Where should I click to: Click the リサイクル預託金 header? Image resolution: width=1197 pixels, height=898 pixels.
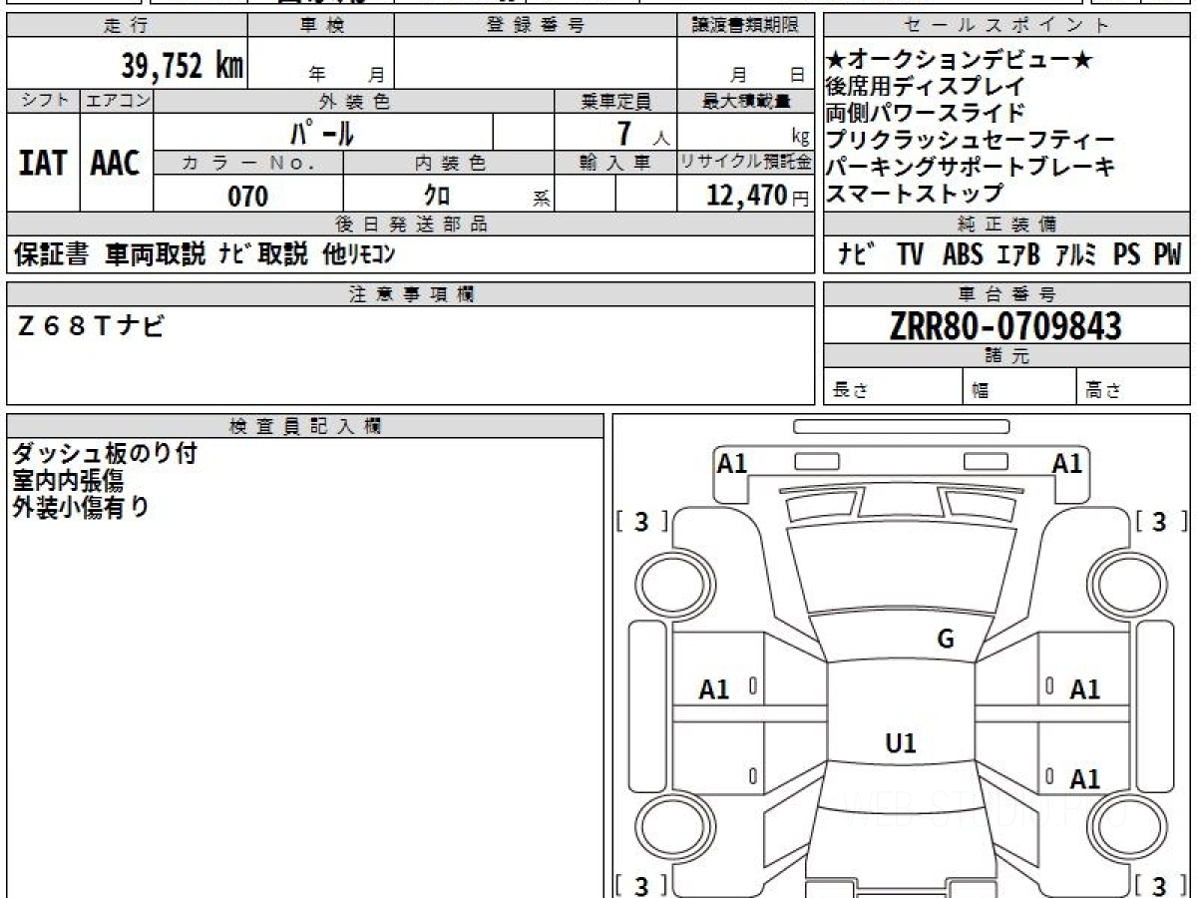click(745, 163)
